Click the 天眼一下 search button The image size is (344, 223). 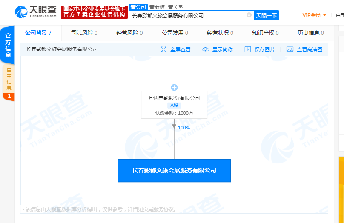(x=267, y=15)
